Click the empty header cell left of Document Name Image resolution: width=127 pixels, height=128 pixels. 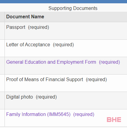2,17
